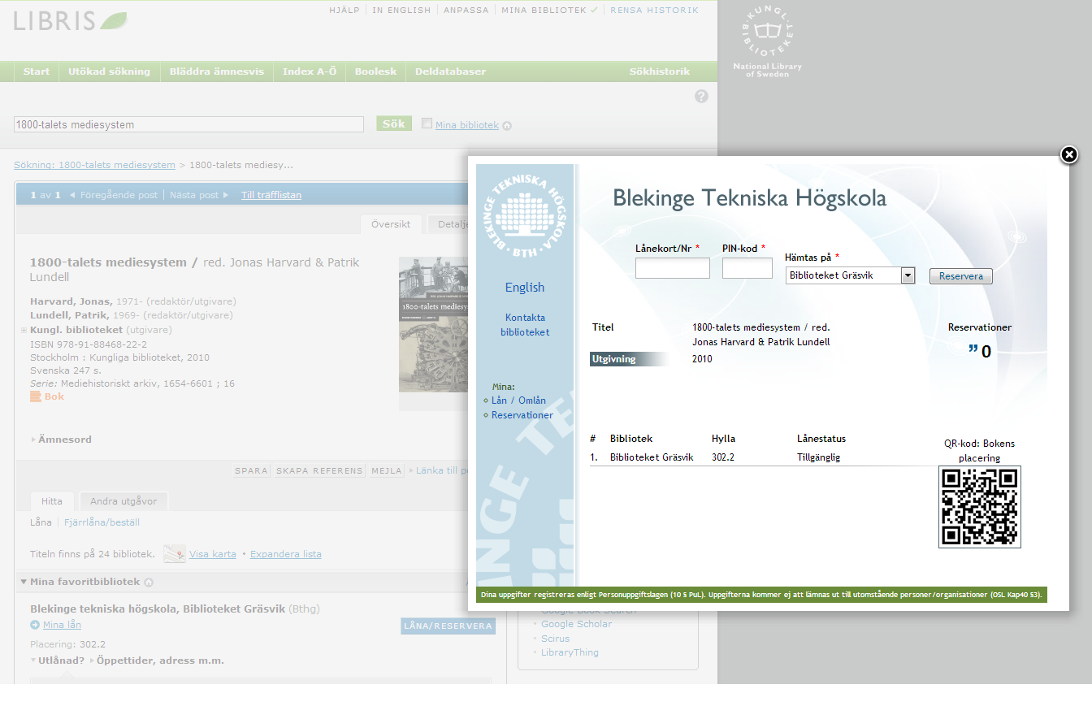Image resolution: width=1092 pixels, height=706 pixels.
Task: Open Utökad sökning
Action: pos(109,71)
